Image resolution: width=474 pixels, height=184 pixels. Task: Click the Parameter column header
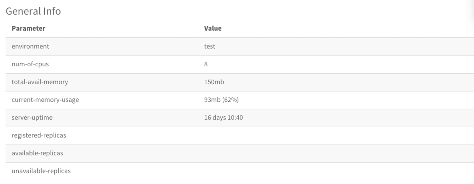pos(28,28)
